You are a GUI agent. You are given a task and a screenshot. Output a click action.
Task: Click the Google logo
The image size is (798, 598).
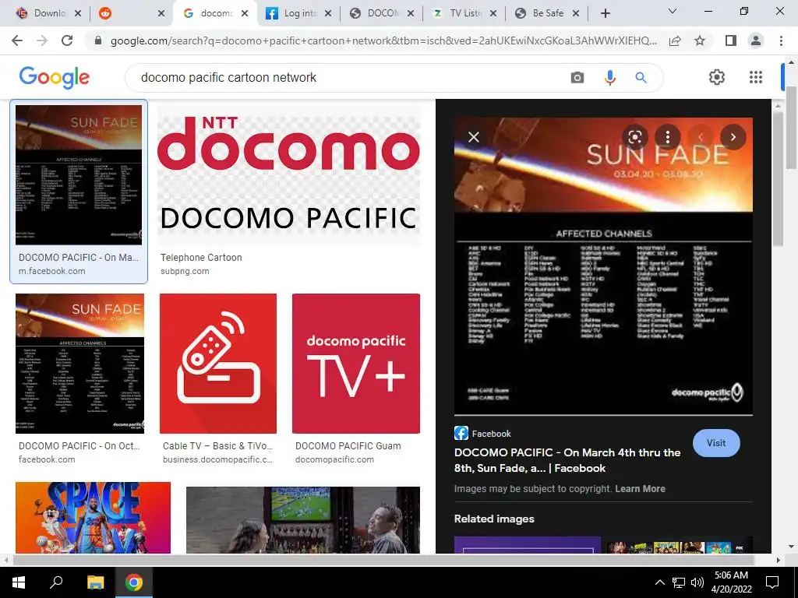pyautogui.click(x=54, y=77)
